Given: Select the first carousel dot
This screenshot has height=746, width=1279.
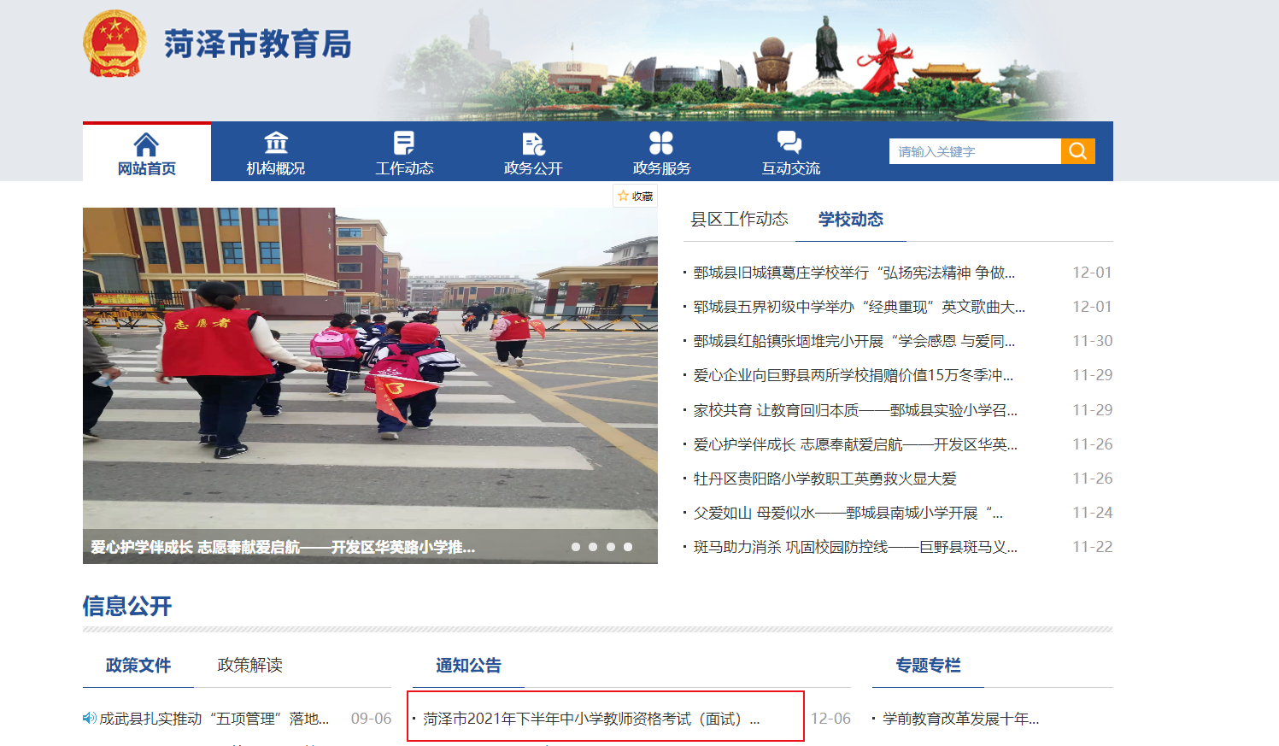Looking at the screenshot, I should pos(576,547).
